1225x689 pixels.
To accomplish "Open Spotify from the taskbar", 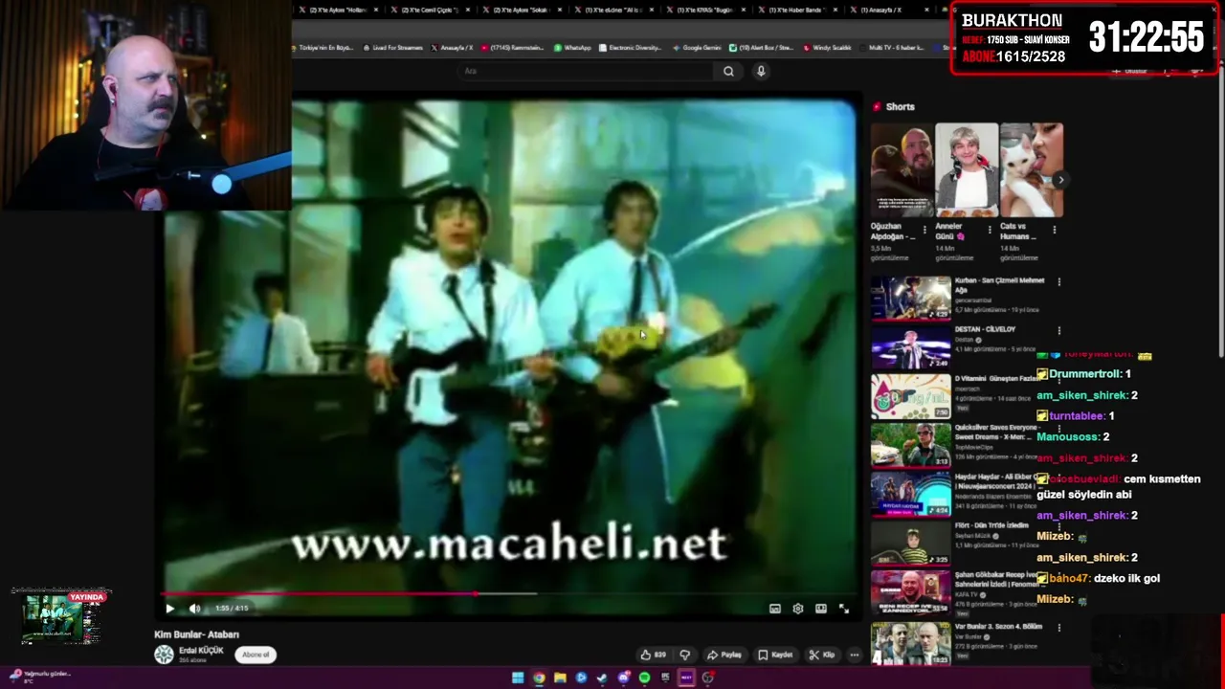I will (x=644, y=678).
